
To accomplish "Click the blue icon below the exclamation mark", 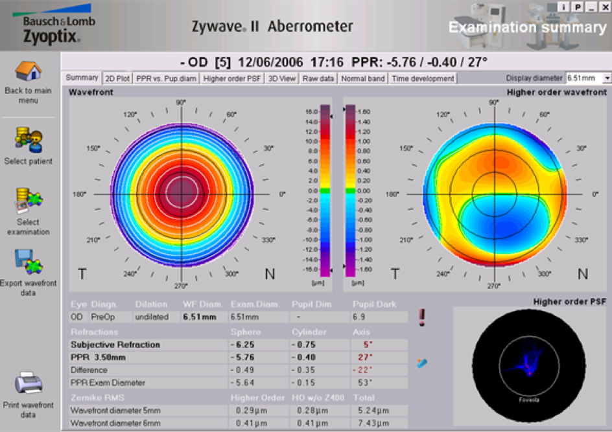I will 422,363.
